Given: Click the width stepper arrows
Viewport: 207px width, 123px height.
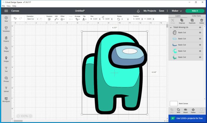Looking at the screenshot, I should (100, 19).
